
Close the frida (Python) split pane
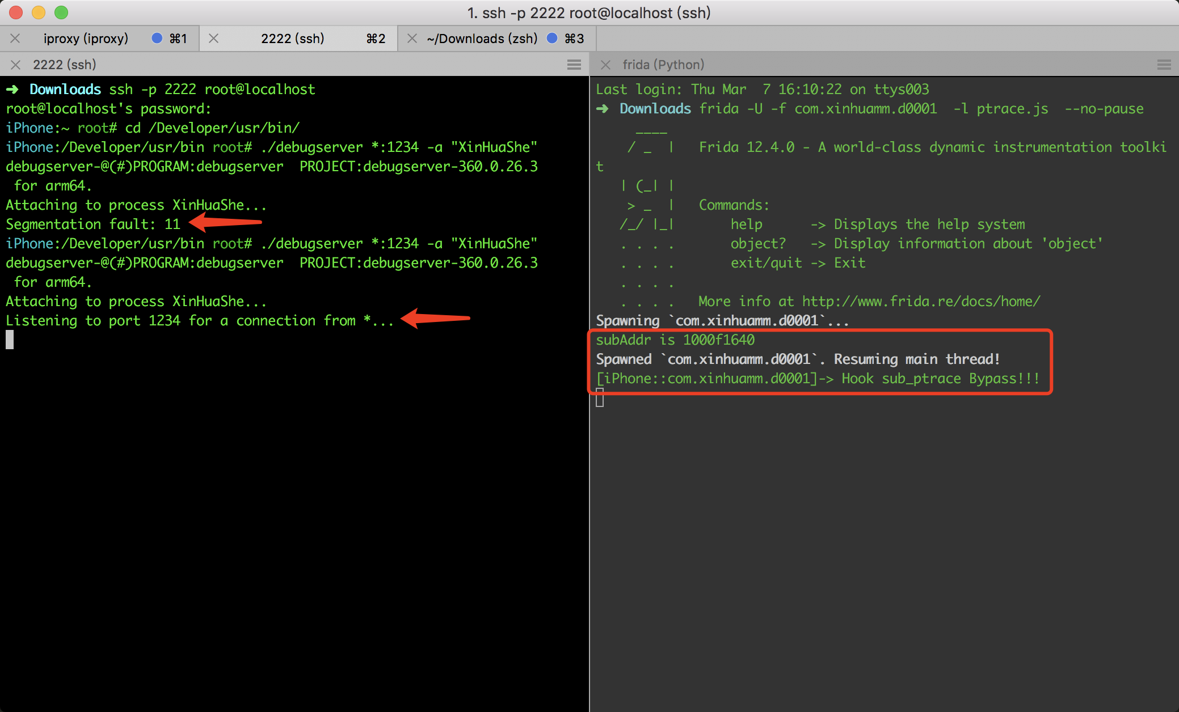605,65
